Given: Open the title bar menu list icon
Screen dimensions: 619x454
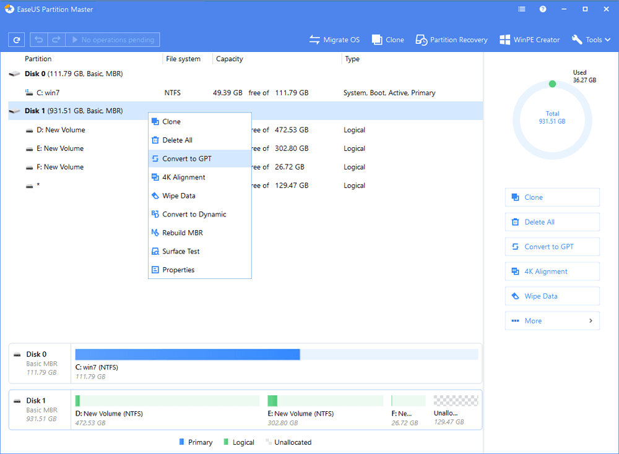Looking at the screenshot, I should pyautogui.click(x=522, y=9).
